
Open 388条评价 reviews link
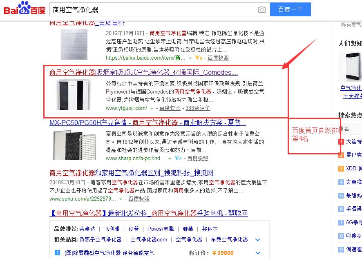pos(198,108)
